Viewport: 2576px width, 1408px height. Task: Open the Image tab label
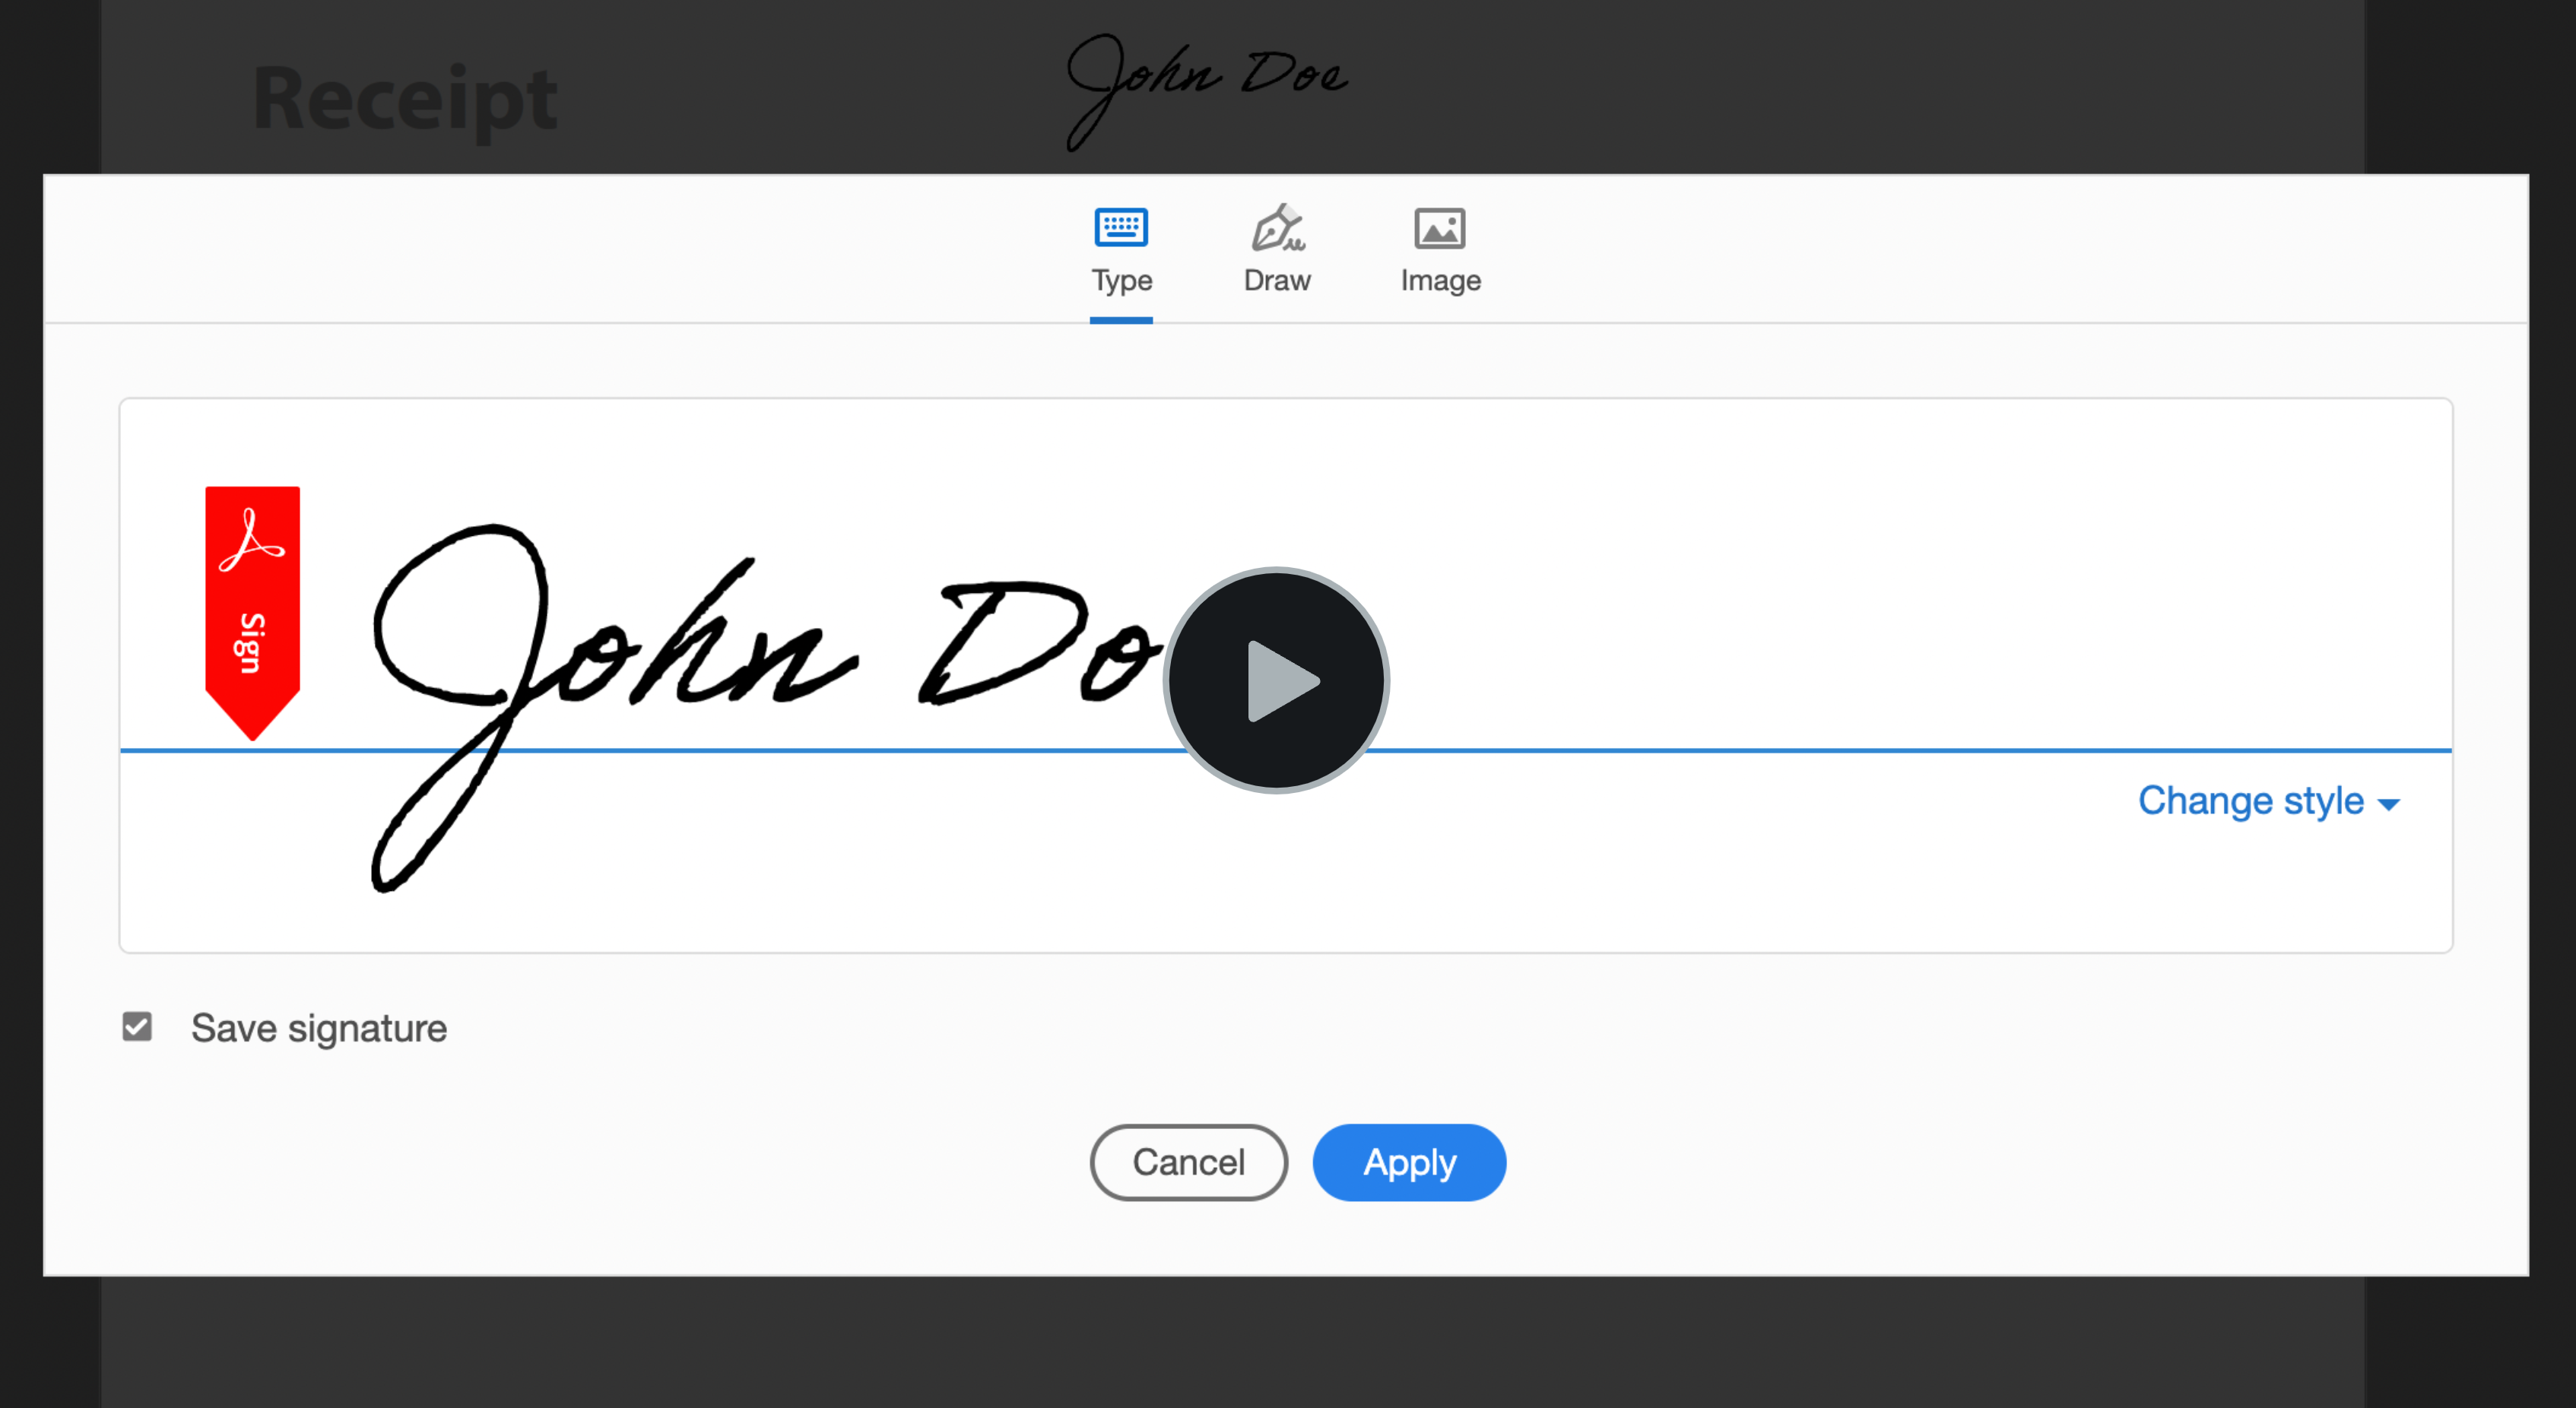[1440, 280]
